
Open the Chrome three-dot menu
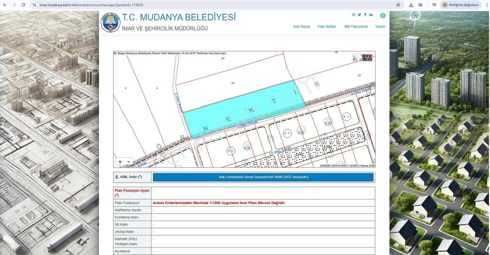pos(487,5)
